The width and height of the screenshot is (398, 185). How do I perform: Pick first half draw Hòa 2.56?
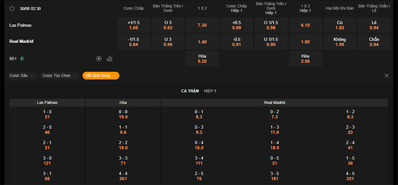tap(305, 59)
